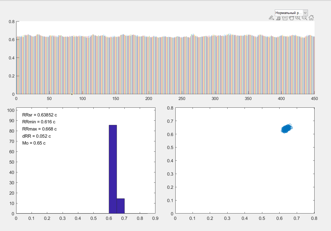Activate the data brushing tool icon
Viewport: 331px width, 231px height.
point(278,18)
